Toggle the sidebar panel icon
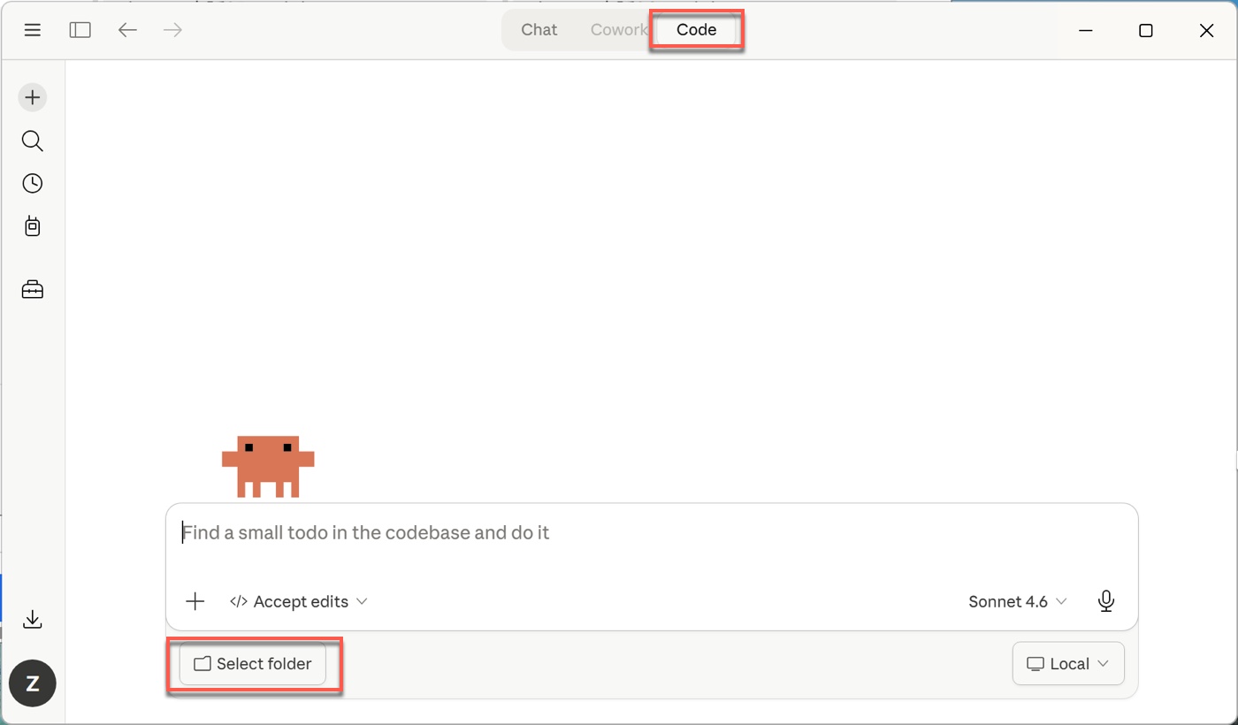Screen dimensions: 1238x725 click(x=80, y=30)
